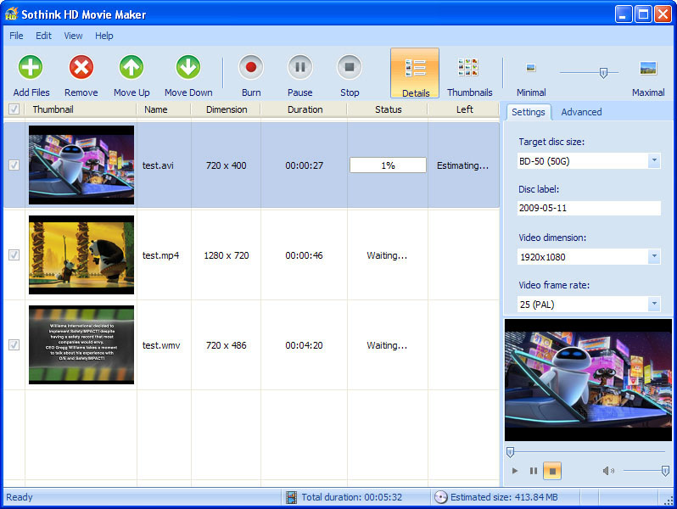
Task: Expand the Video dimension dropdown
Action: [x=653, y=256]
